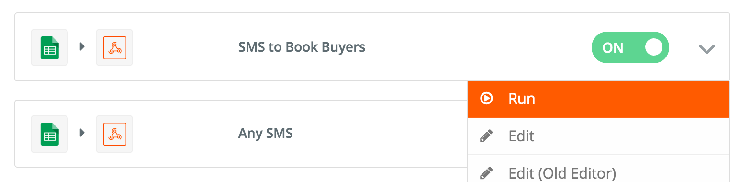Click orange webhook icon in SMS to Book Buyers row

(x=114, y=47)
